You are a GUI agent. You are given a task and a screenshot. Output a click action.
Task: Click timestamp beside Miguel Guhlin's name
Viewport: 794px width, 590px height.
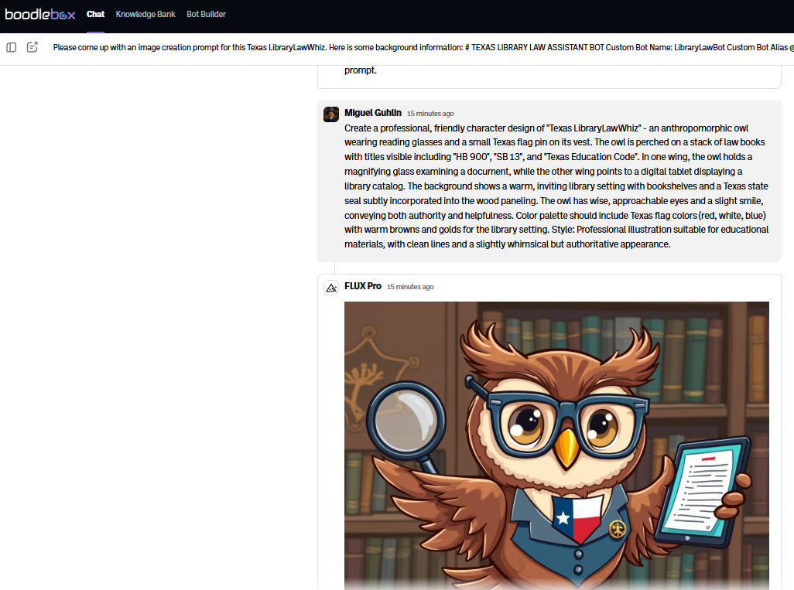click(x=430, y=114)
